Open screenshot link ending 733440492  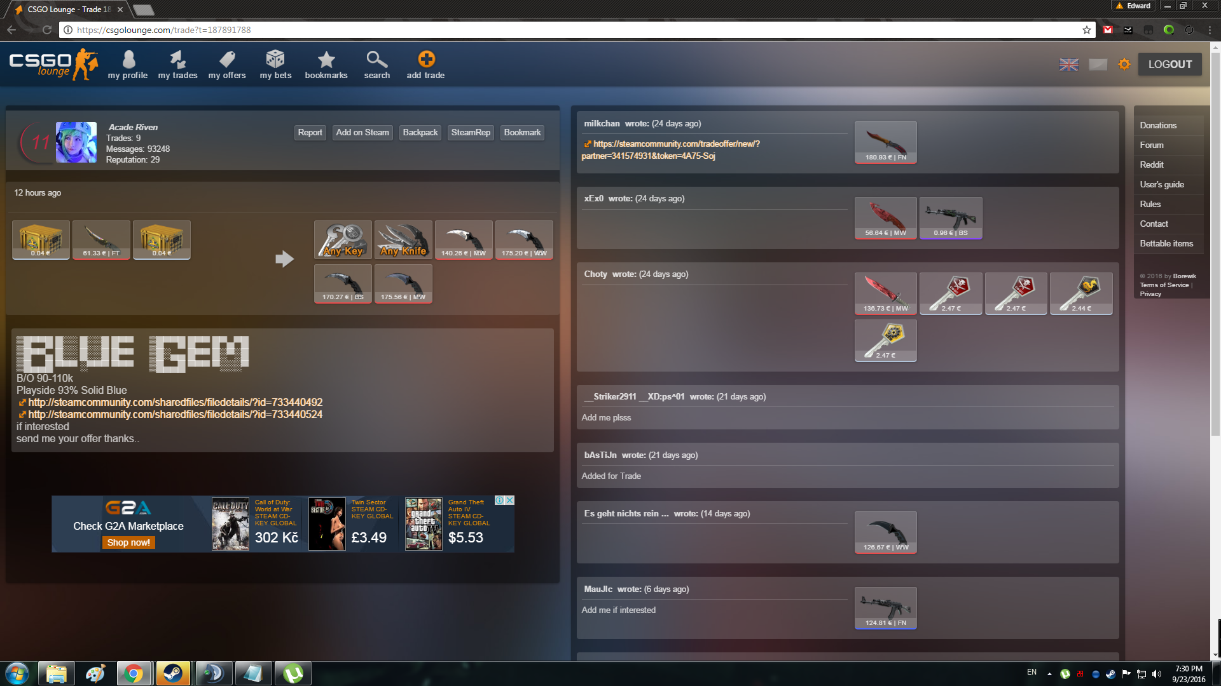175,402
